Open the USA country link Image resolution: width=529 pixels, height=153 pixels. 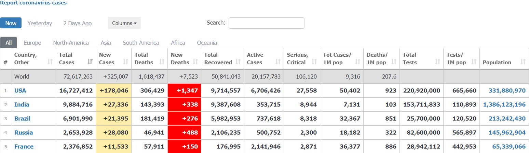[20, 91]
